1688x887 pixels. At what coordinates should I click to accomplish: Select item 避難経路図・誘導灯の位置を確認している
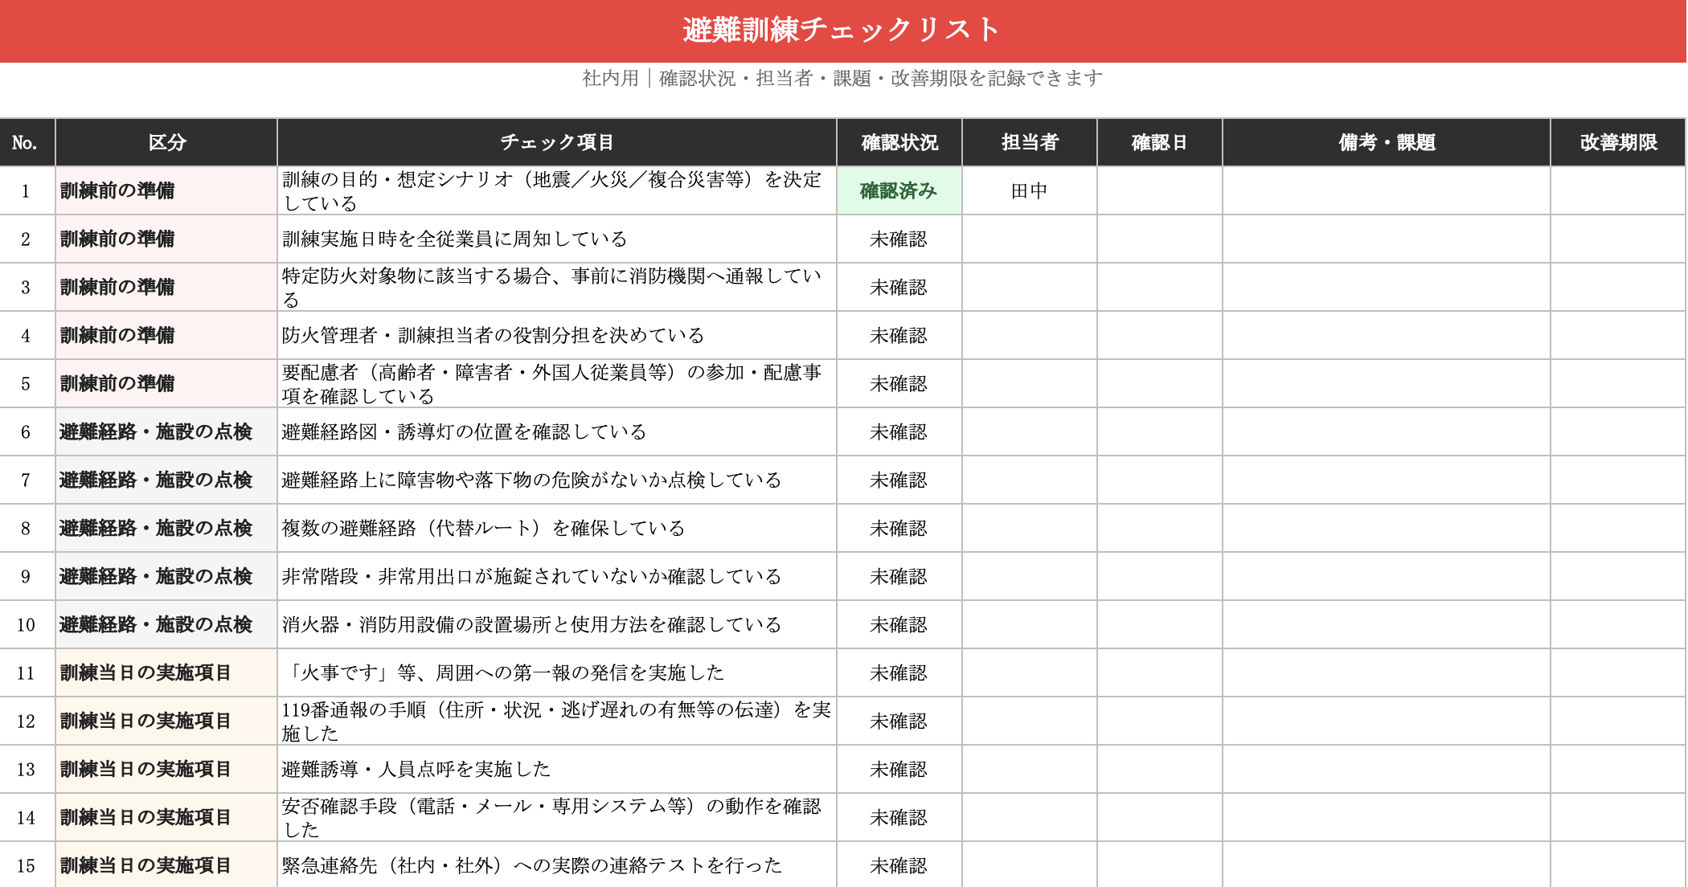tap(556, 431)
